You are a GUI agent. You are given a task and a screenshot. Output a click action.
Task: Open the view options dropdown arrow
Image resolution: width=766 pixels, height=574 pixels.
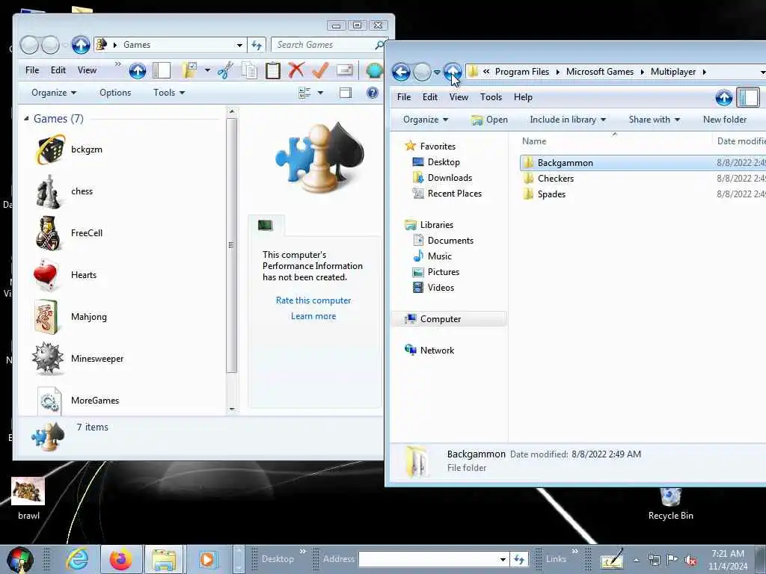tap(320, 93)
